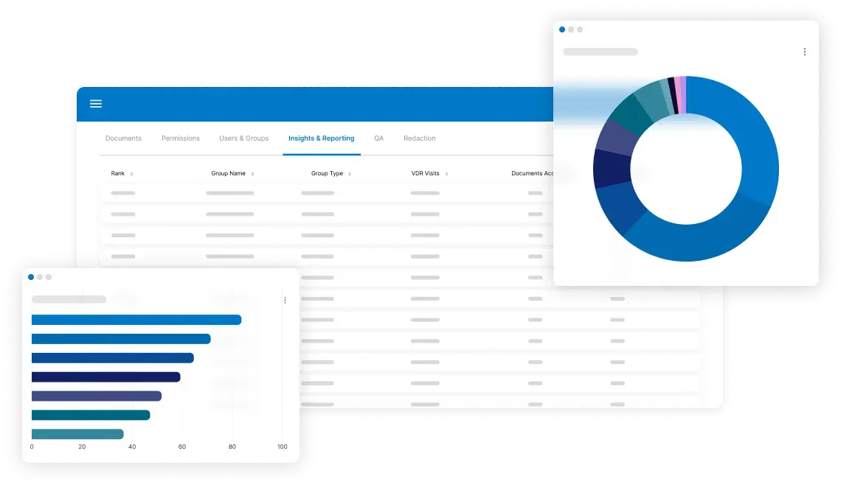Click the longest top bar in chart

pos(136,320)
